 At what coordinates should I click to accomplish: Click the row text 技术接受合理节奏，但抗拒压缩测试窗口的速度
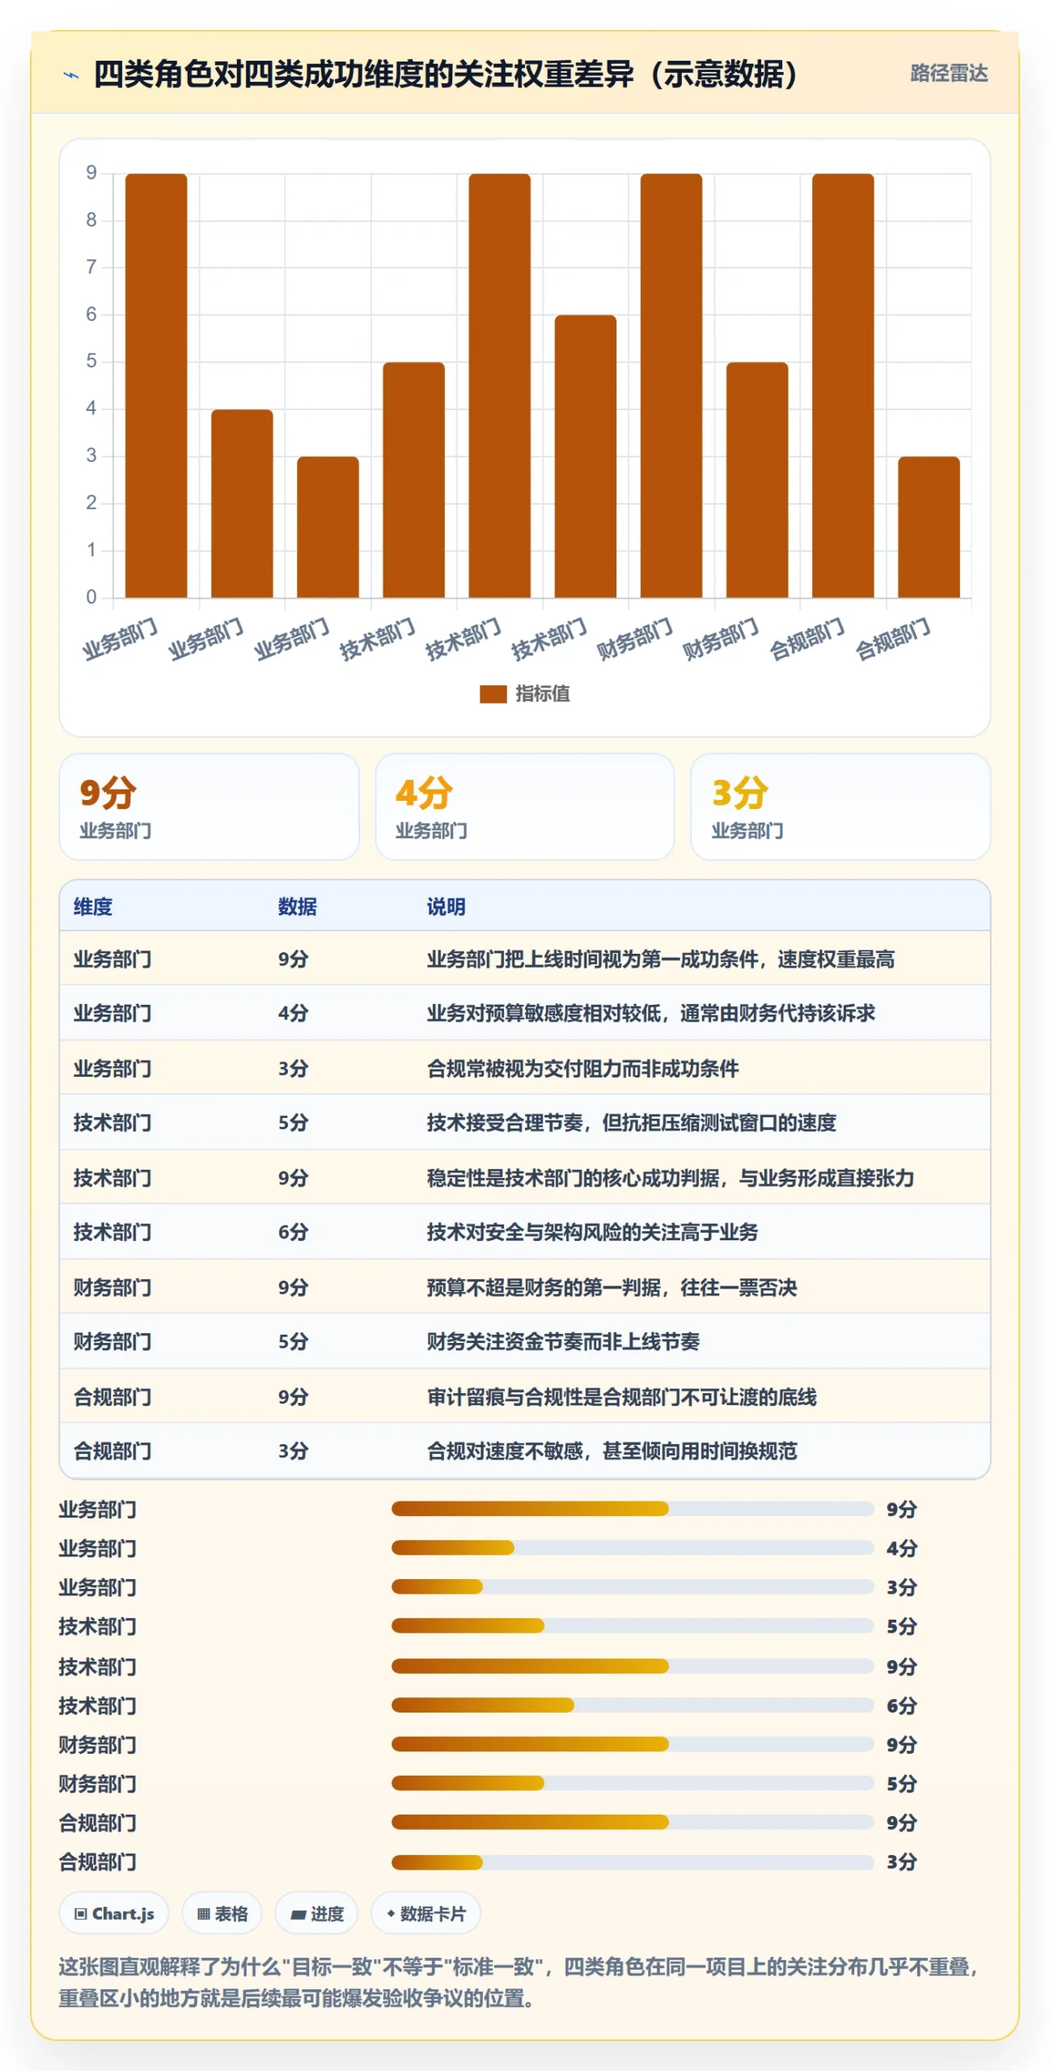click(x=631, y=1122)
